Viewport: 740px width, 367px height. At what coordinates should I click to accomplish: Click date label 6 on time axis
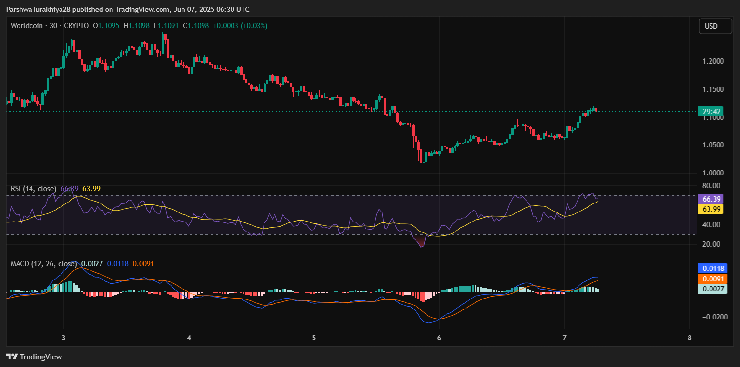pyautogui.click(x=439, y=338)
